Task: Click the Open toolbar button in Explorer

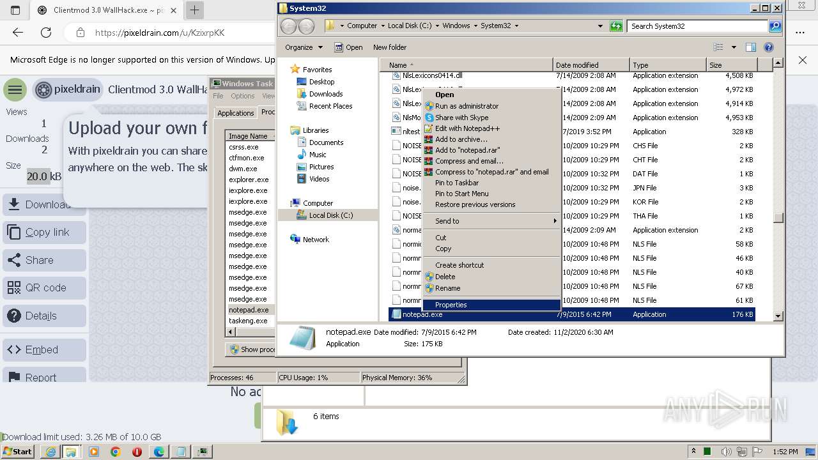Action: click(x=349, y=47)
